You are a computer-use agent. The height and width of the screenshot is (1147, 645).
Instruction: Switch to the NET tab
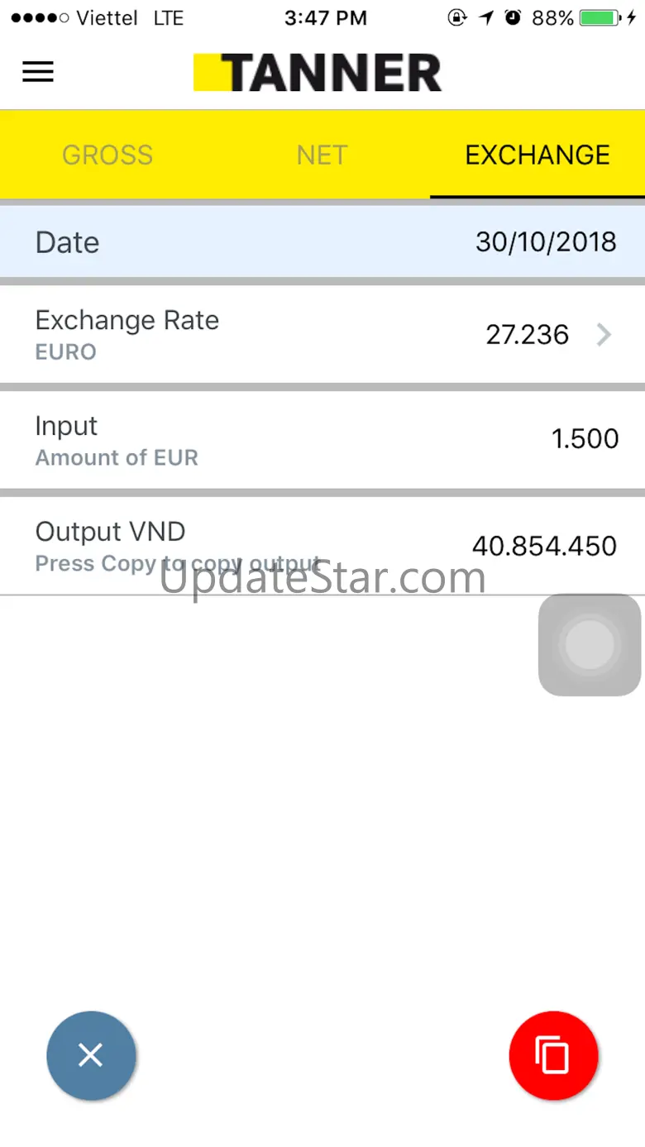pos(322,155)
